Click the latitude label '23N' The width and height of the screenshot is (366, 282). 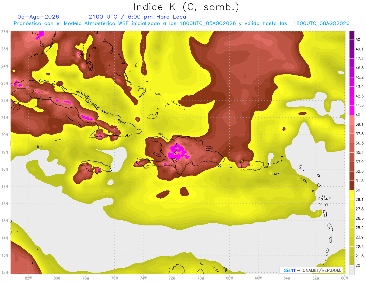point(5,83)
